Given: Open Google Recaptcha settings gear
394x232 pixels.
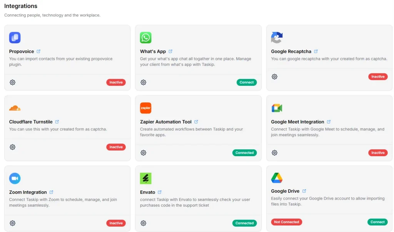Looking at the screenshot, I should (274, 77).
